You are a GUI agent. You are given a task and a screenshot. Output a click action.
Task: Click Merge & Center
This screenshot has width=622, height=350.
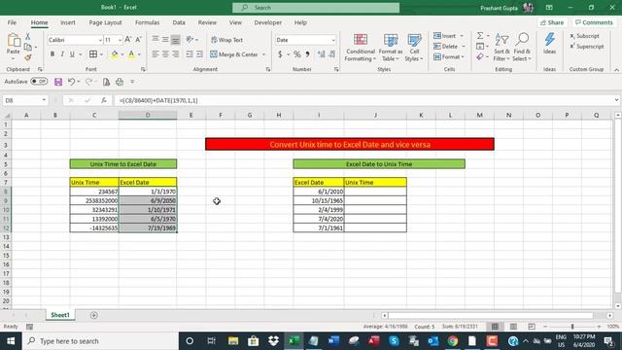(x=234, y=54)
